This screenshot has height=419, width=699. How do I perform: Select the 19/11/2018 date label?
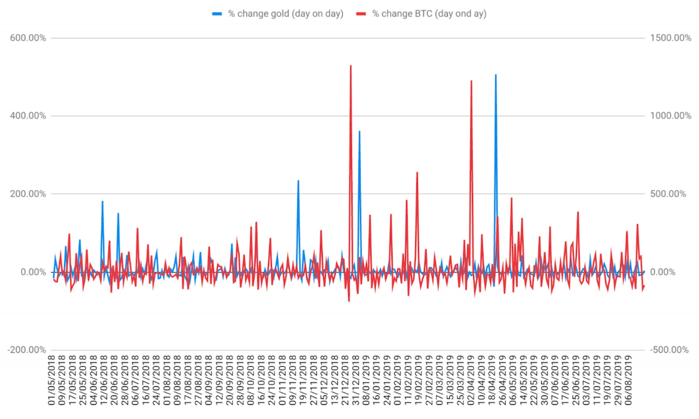(x=303, y=380)
